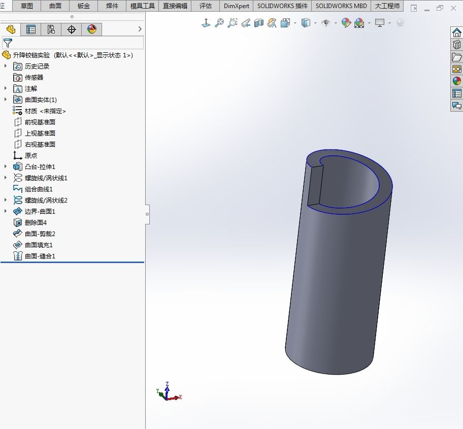Open the DimXpertManager crosshair tab

tap(72, 29)
